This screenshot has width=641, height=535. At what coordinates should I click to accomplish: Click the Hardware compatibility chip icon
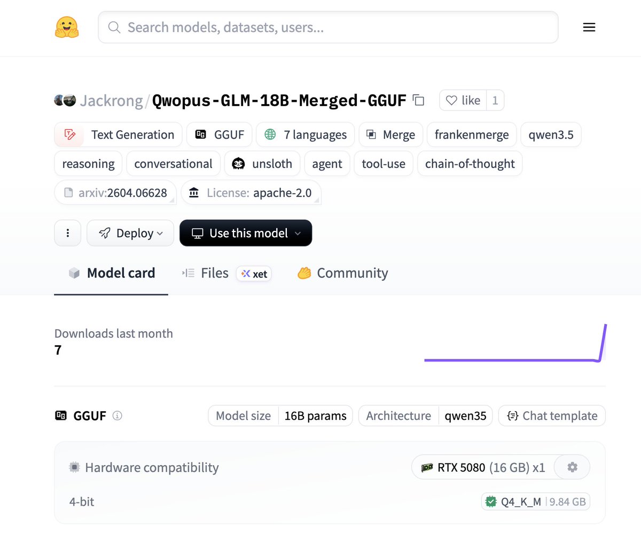(74, 467)
